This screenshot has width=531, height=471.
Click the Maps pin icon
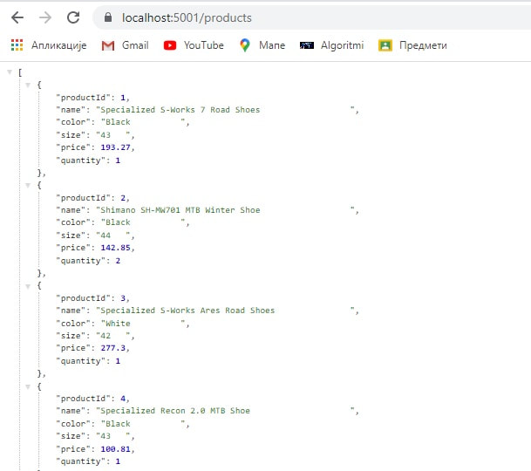click(x=244, y=45)
